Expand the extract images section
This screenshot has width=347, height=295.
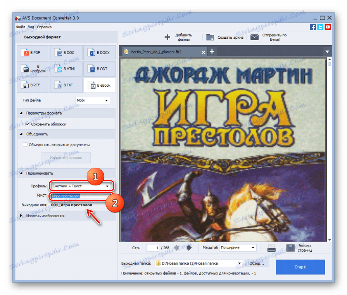[21, 216]
